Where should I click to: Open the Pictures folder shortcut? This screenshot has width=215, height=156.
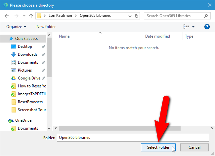pos(25,70)
